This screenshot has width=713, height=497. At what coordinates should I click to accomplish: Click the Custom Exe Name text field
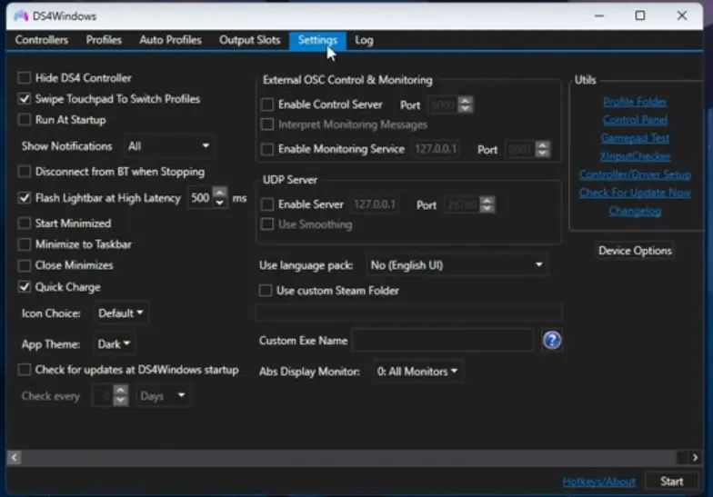(442, 341)
